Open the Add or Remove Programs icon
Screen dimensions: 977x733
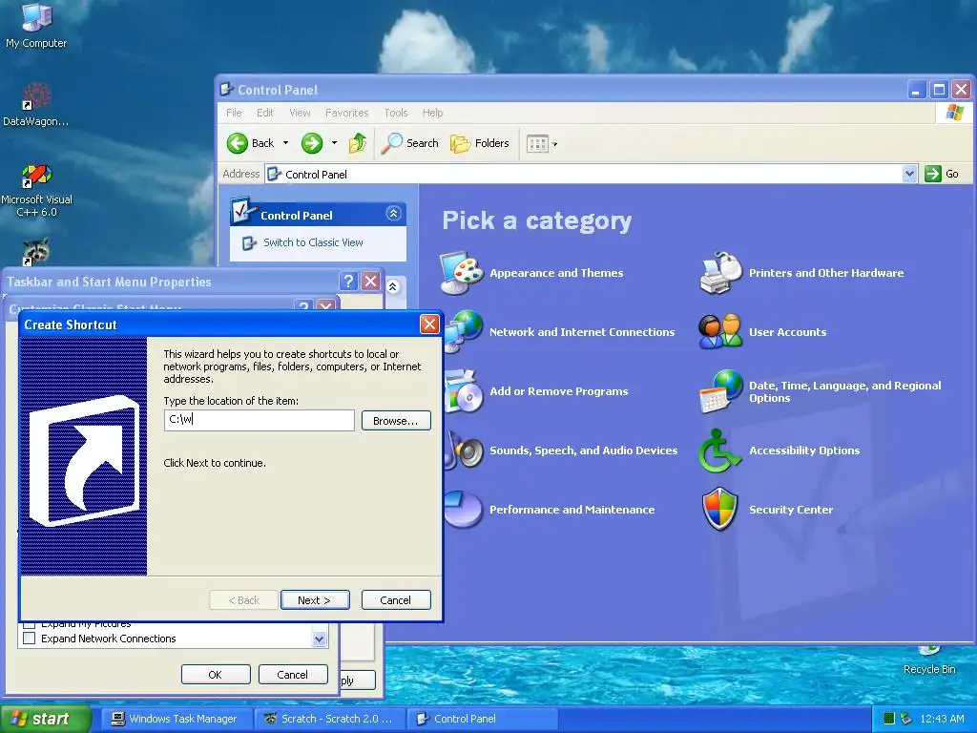(465, 391)
